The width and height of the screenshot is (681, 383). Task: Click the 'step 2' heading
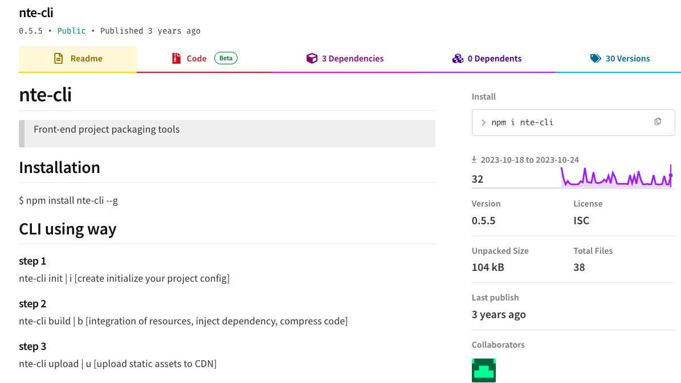click(x=32, y=304)
